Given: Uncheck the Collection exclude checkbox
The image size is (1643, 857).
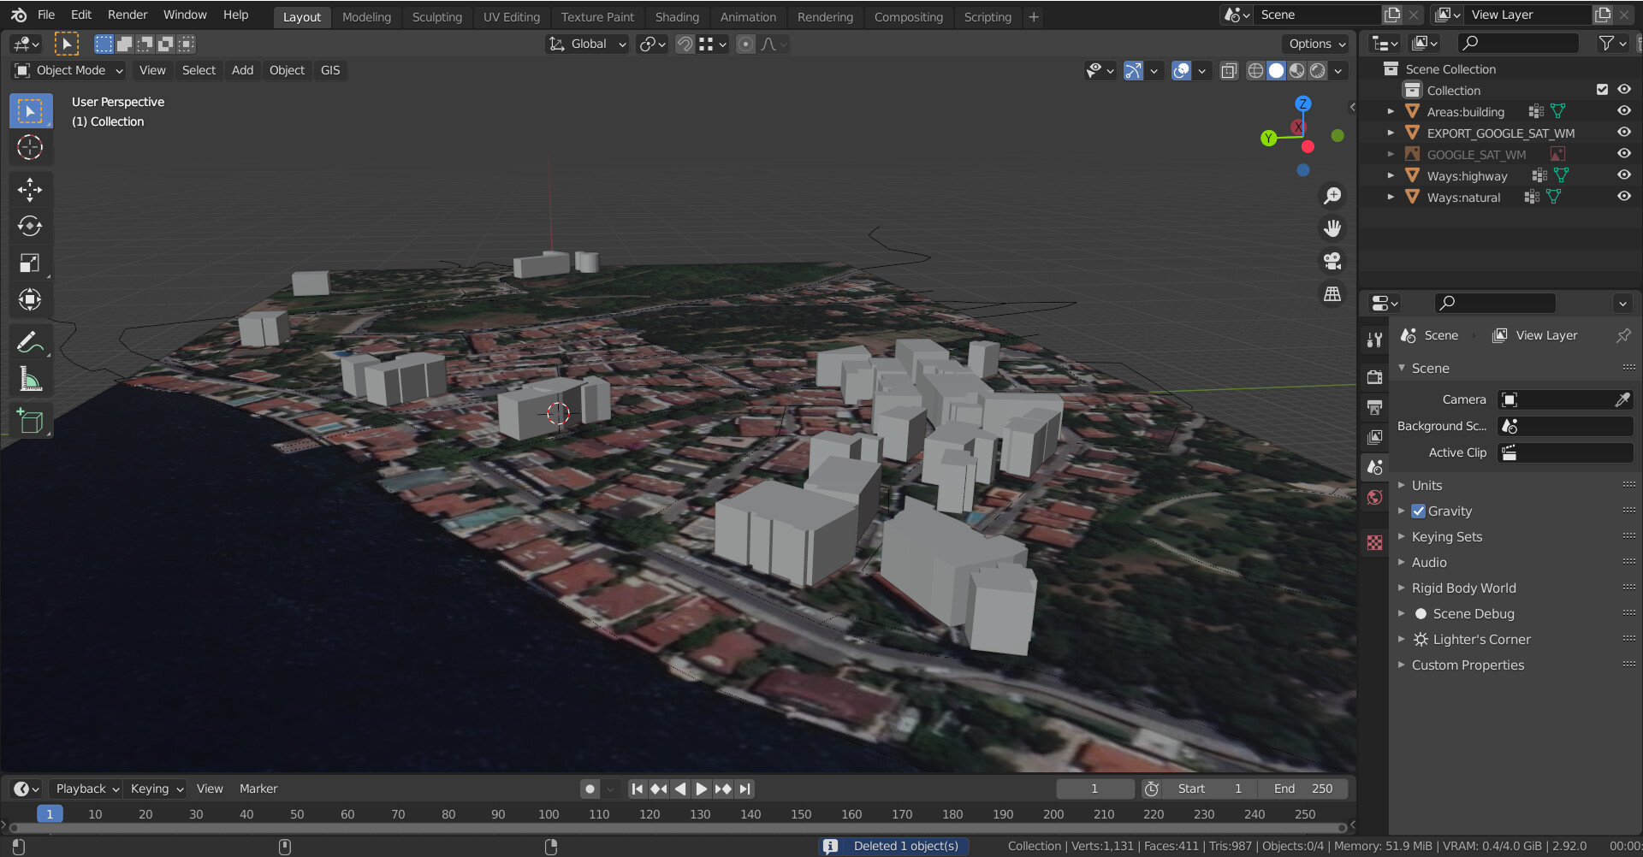Looking at the screenshot, I should (1602, 90).
